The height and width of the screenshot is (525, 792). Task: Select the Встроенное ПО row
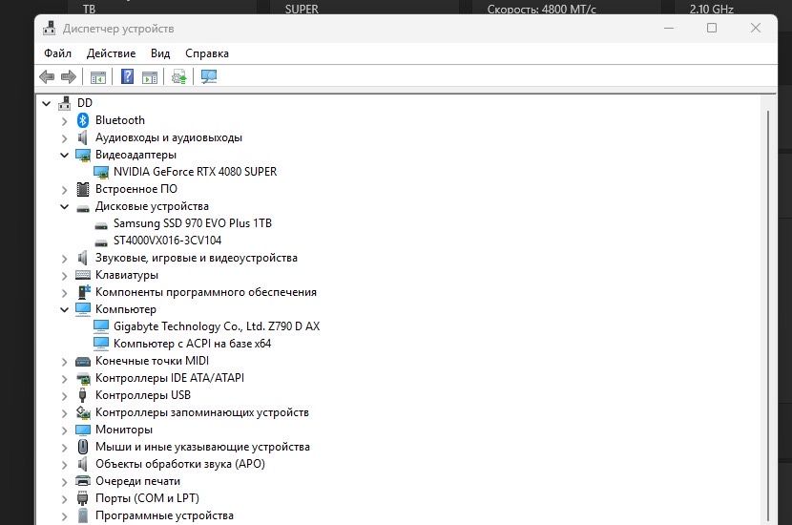(x=135, y=189)
